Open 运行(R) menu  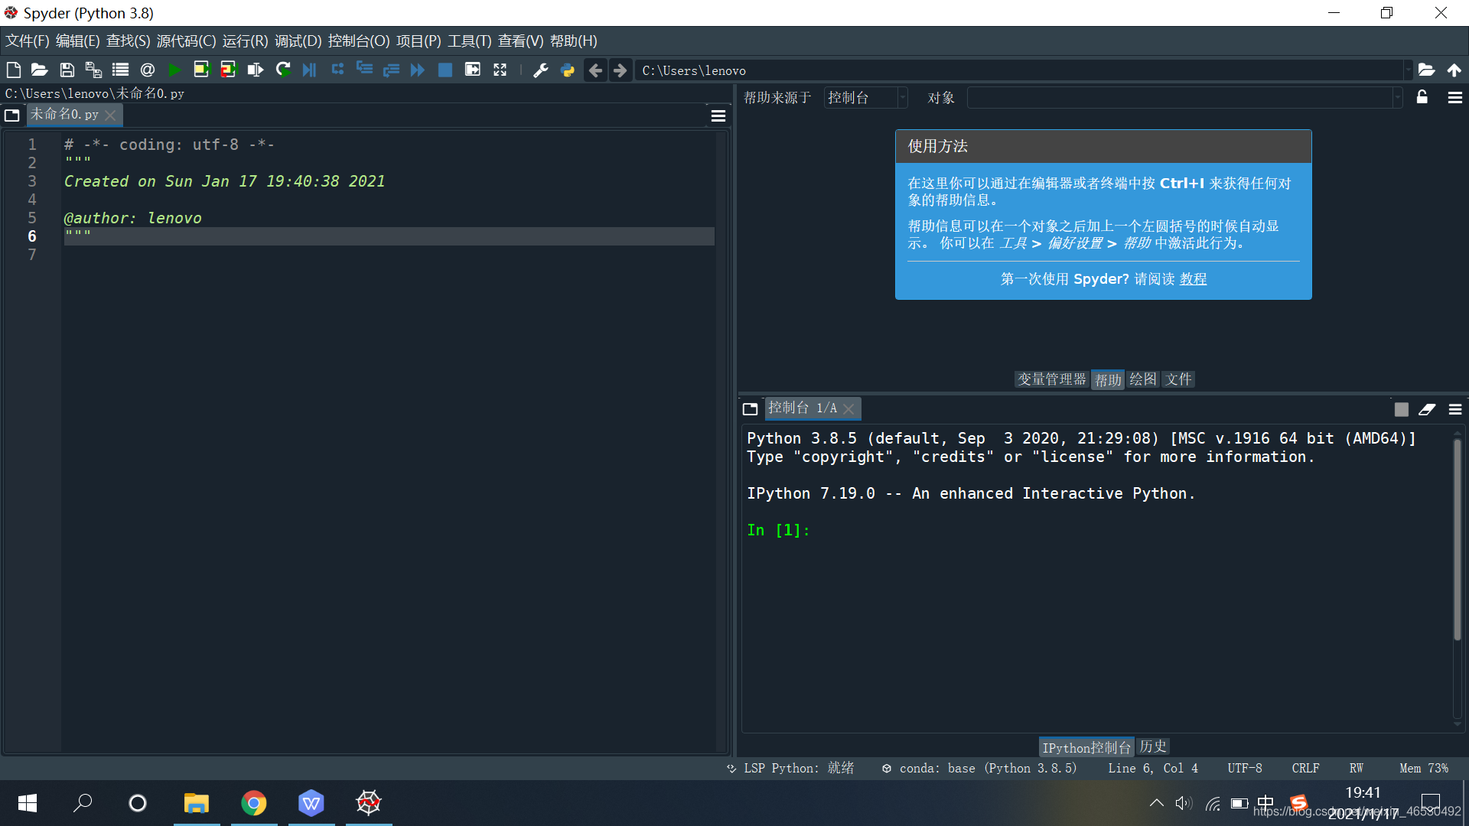(246, 41)
